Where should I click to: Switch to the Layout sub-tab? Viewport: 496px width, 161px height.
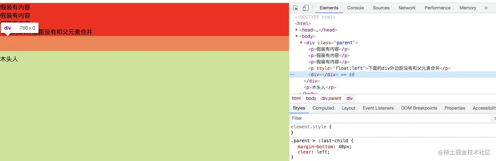point(348,108)
